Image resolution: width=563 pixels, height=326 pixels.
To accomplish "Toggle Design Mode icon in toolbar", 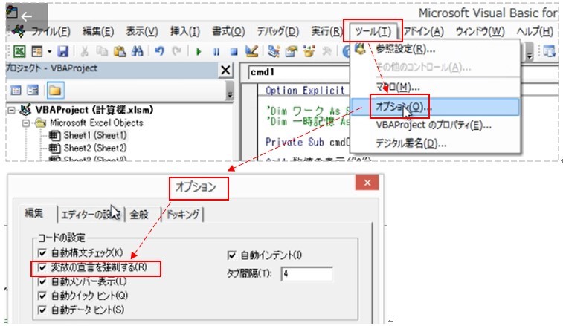I will [x=251, y=51].
